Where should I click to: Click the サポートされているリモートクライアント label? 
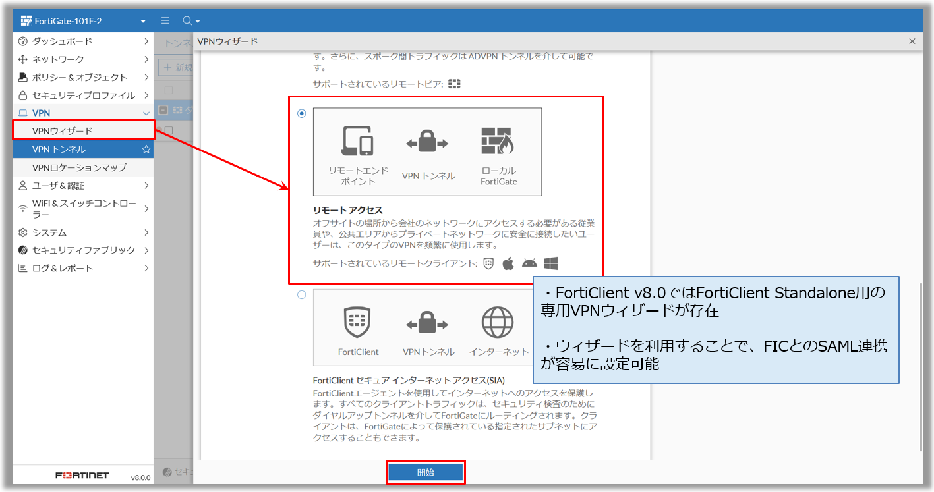[x=395, y=264]
